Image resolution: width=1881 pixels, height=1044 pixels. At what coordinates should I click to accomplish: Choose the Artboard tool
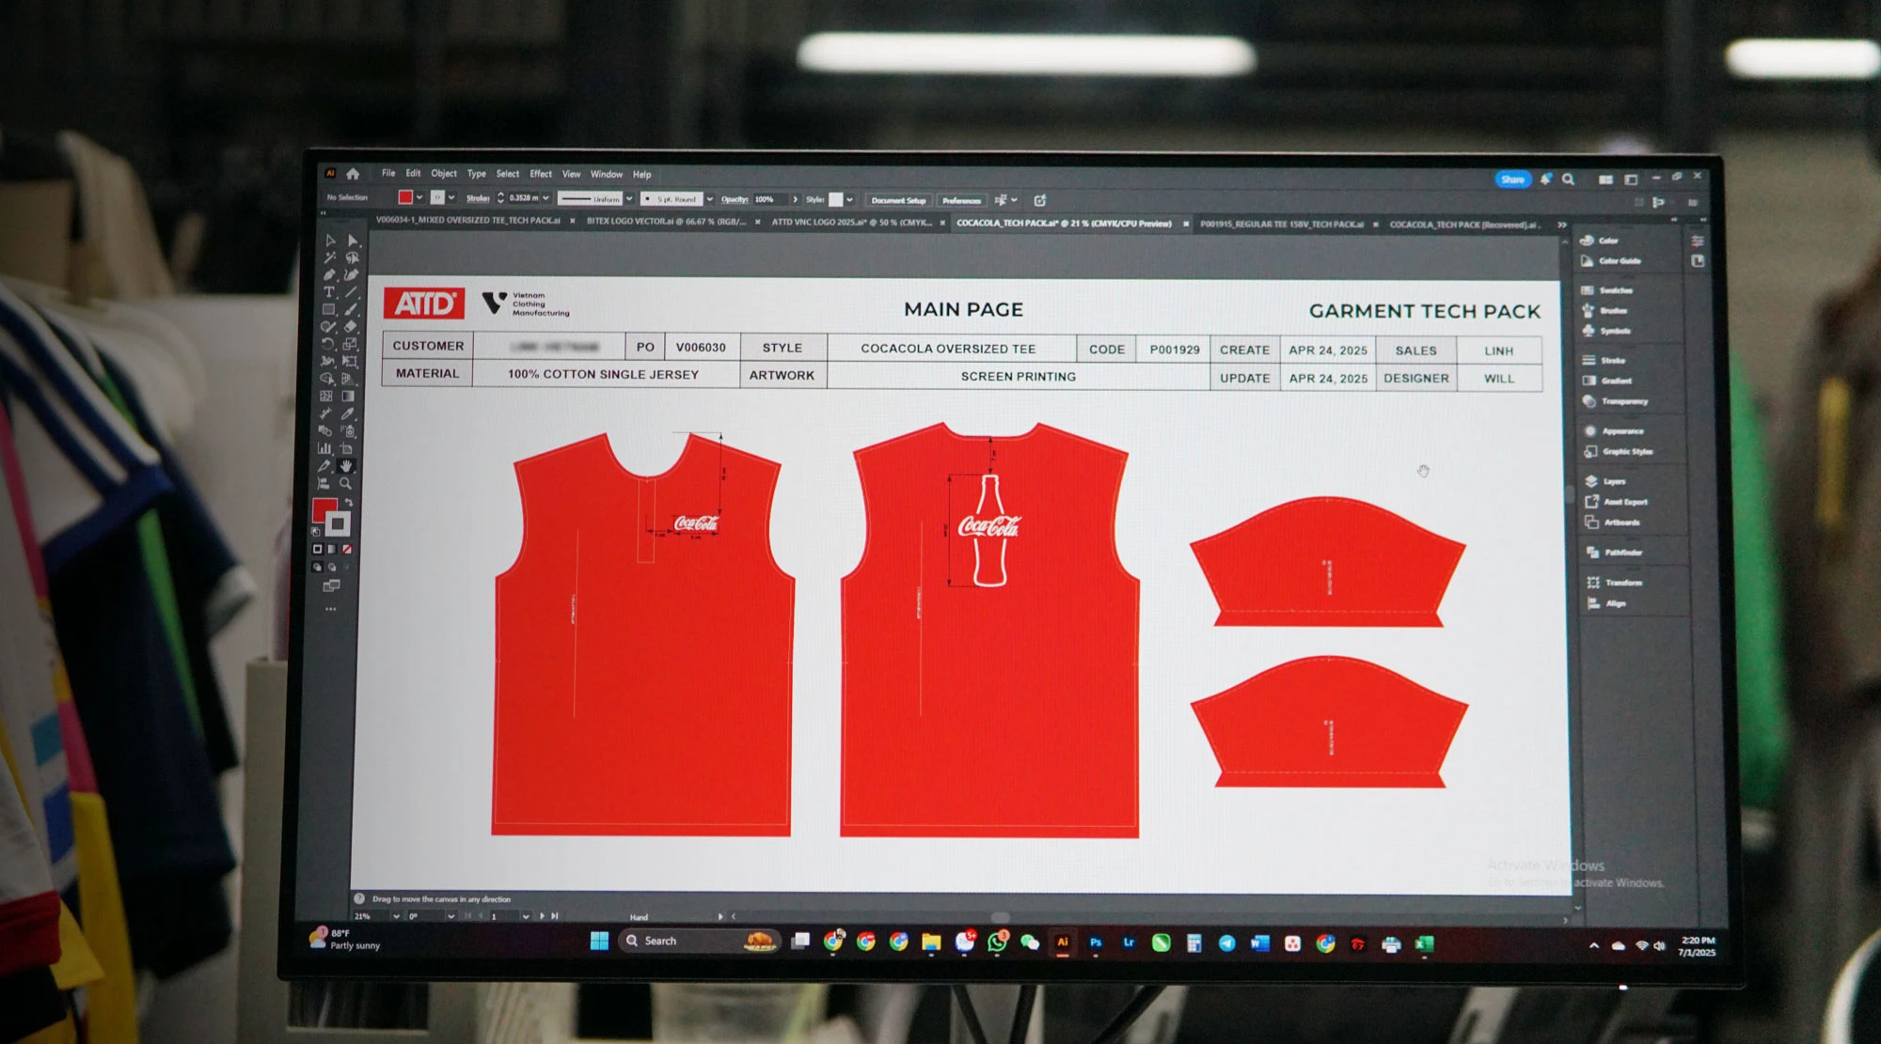pos(347,449)
